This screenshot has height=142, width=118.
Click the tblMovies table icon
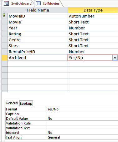(x=38, y=3)
